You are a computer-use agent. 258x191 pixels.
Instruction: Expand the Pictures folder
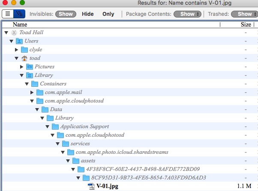(x=21, y=67)
